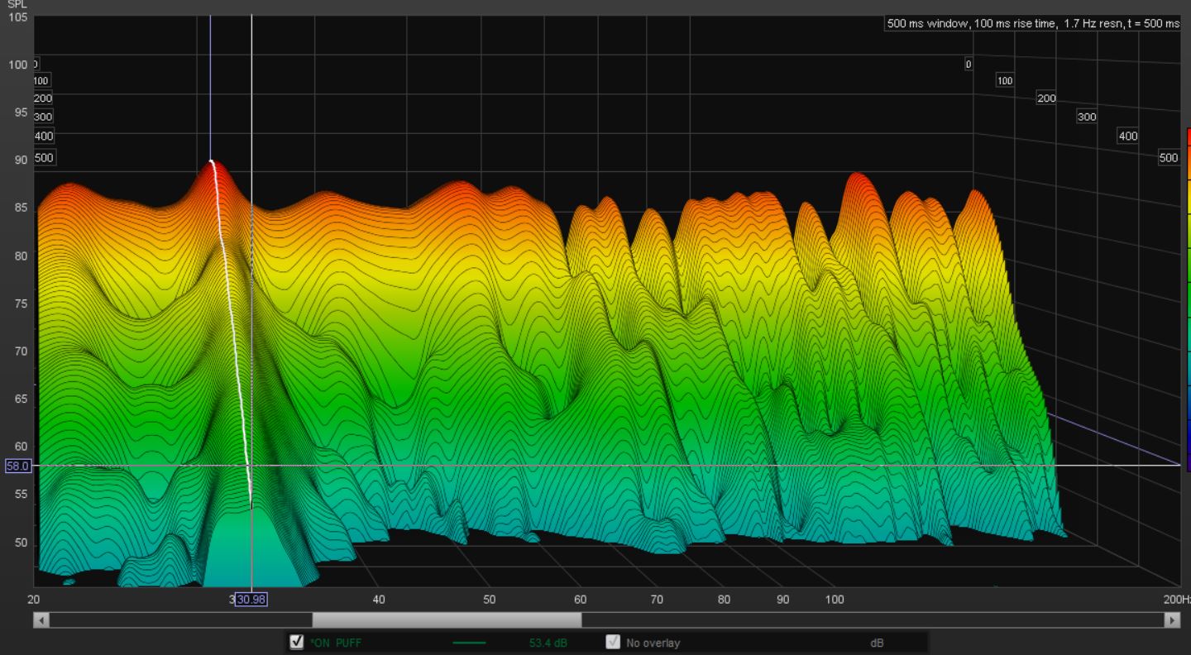The image size is (1191, 655).
Task: Click the 55 SPL axis label
Action: coord(21,495)
